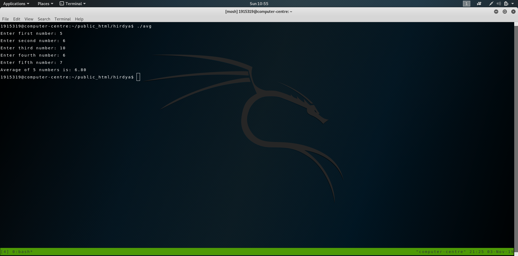
Task: Open the Help menu
Action: [79, 19]
